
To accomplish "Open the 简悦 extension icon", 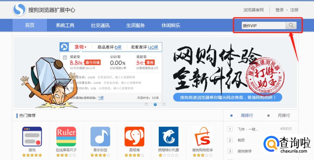I will pos(32,136).
